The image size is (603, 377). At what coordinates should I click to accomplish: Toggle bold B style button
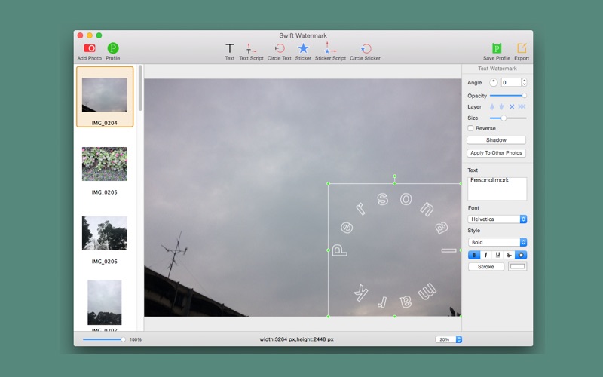[x=474, y=255]
